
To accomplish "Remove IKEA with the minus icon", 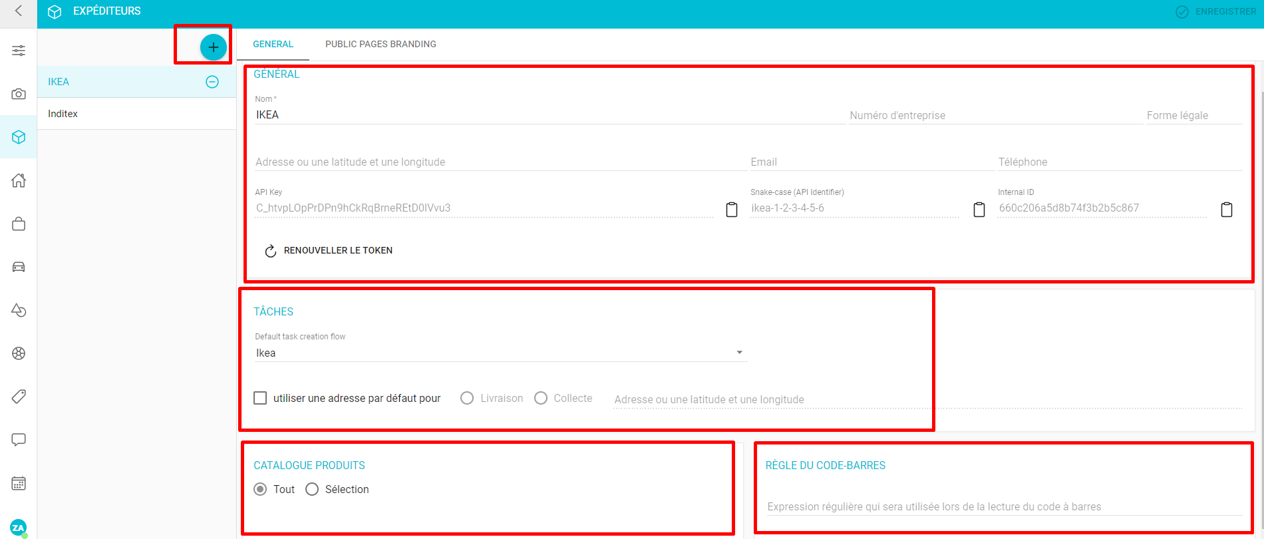I will pos(212,82).
